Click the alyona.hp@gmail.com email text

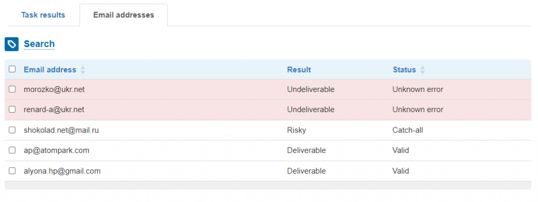(62, 171)
